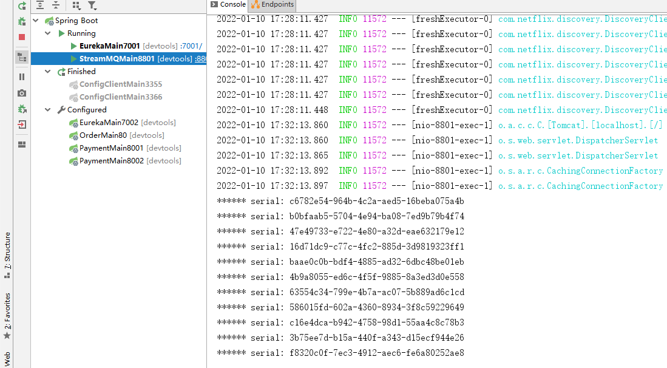Collapse the Configured group
Screen dimensions: 667x368
coord(47,110)
